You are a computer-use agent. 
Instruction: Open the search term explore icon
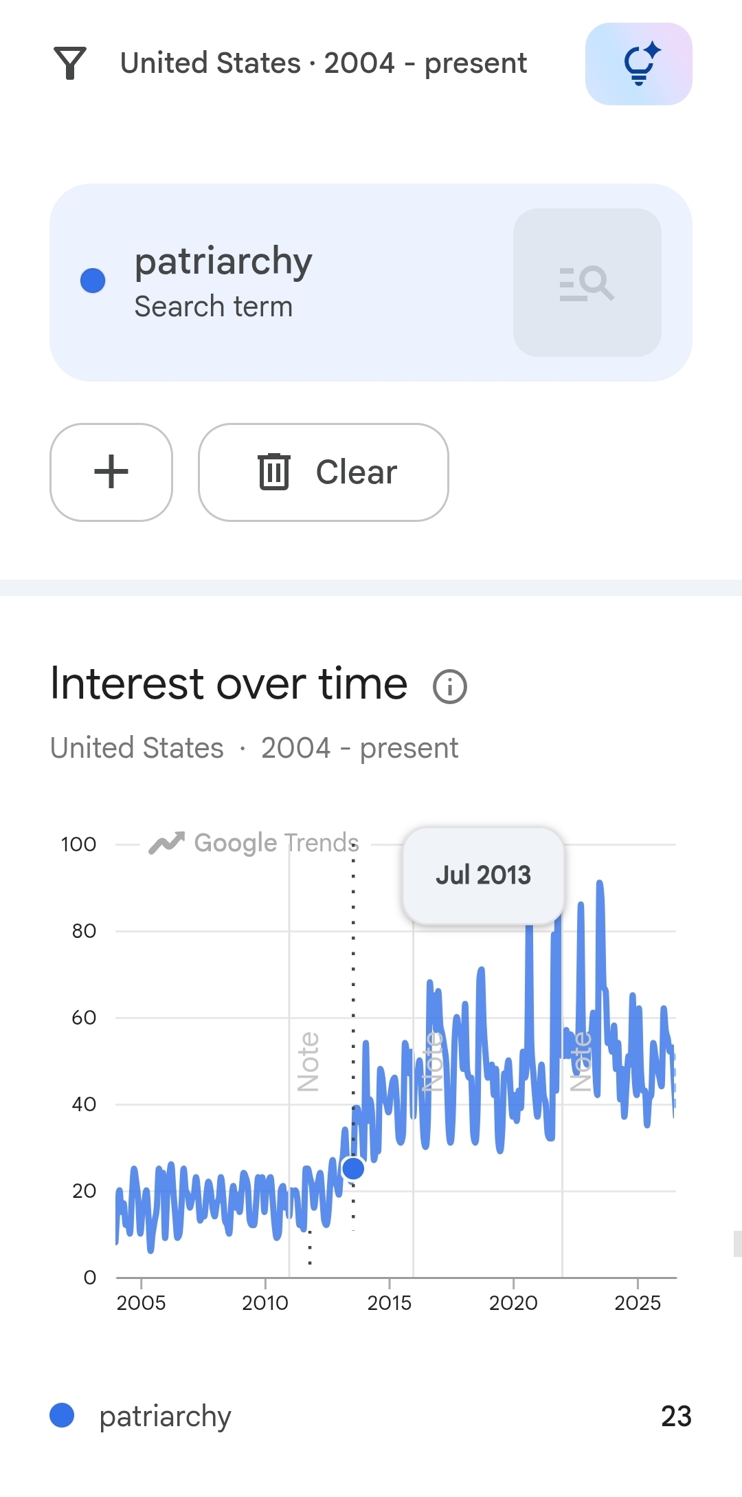tap(587, 283)
